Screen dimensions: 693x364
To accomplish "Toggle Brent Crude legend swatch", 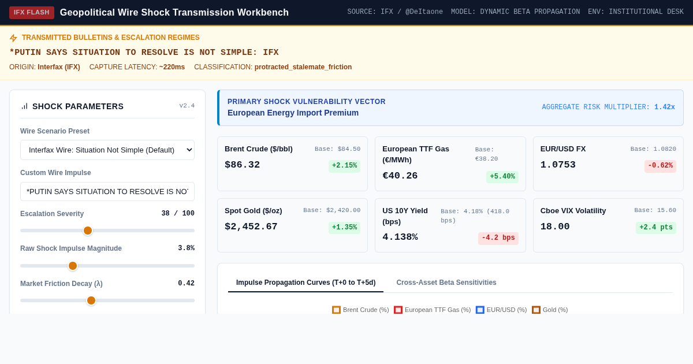I will (336, 310).
